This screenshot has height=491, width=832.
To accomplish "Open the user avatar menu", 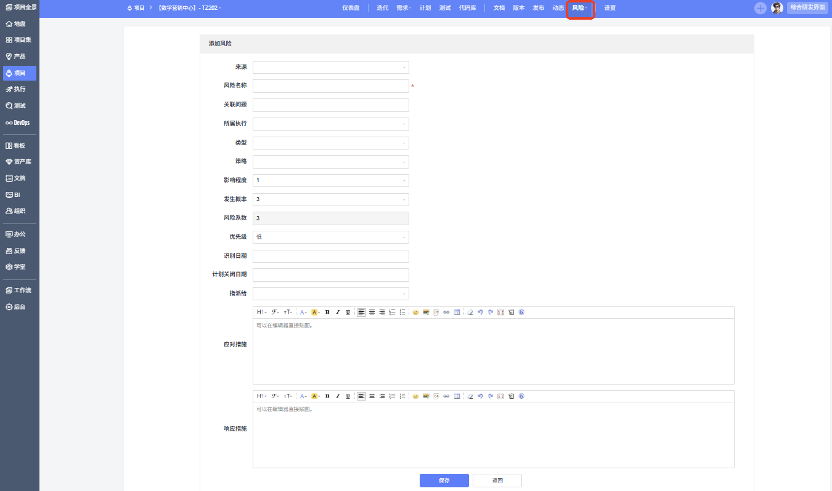I will (x=777, y=8).
